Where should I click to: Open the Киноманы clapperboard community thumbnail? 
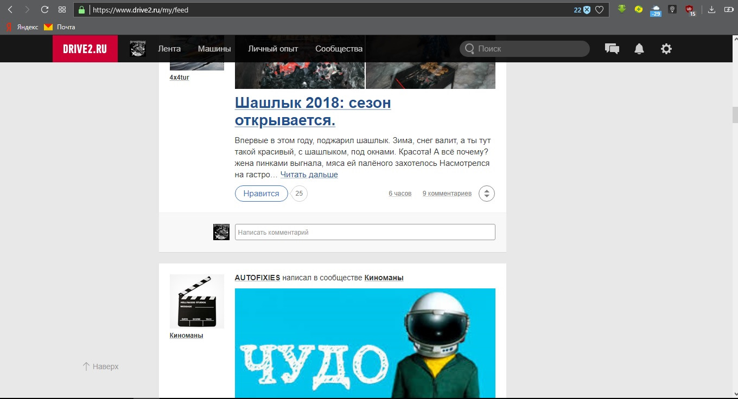tap(197, 301)
